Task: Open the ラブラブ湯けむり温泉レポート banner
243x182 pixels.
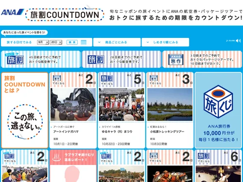Action: point(73,157)
